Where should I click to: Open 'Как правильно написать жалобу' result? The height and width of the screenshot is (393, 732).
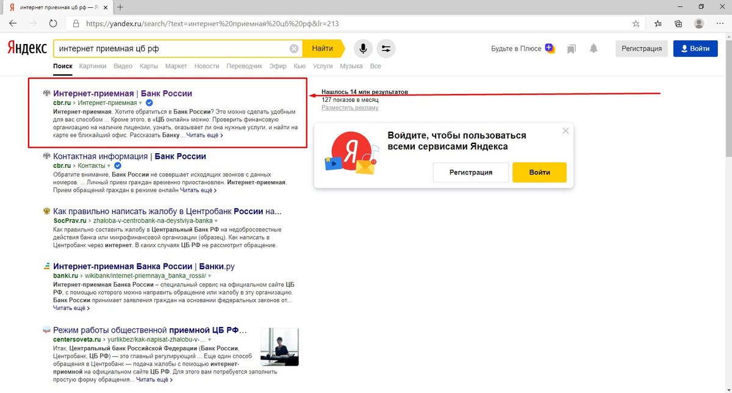coord(167,211)
